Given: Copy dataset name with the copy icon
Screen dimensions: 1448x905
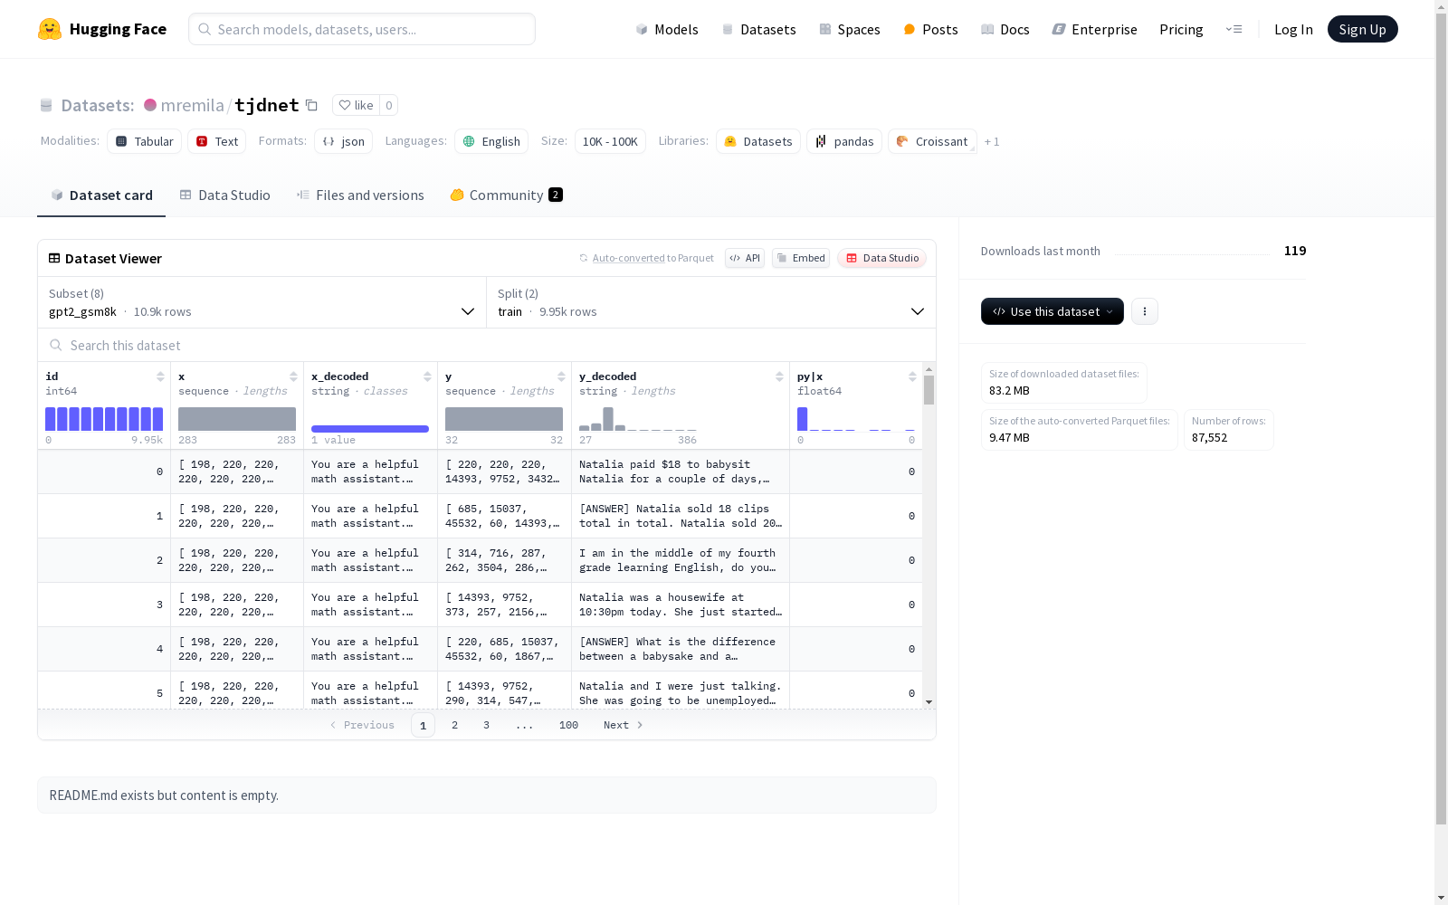Looking at the screenshot, I should pos(311,105).
